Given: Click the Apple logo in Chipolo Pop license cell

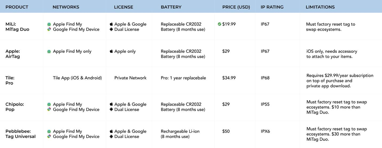Looking at the screenshot, I should [111, 104].
